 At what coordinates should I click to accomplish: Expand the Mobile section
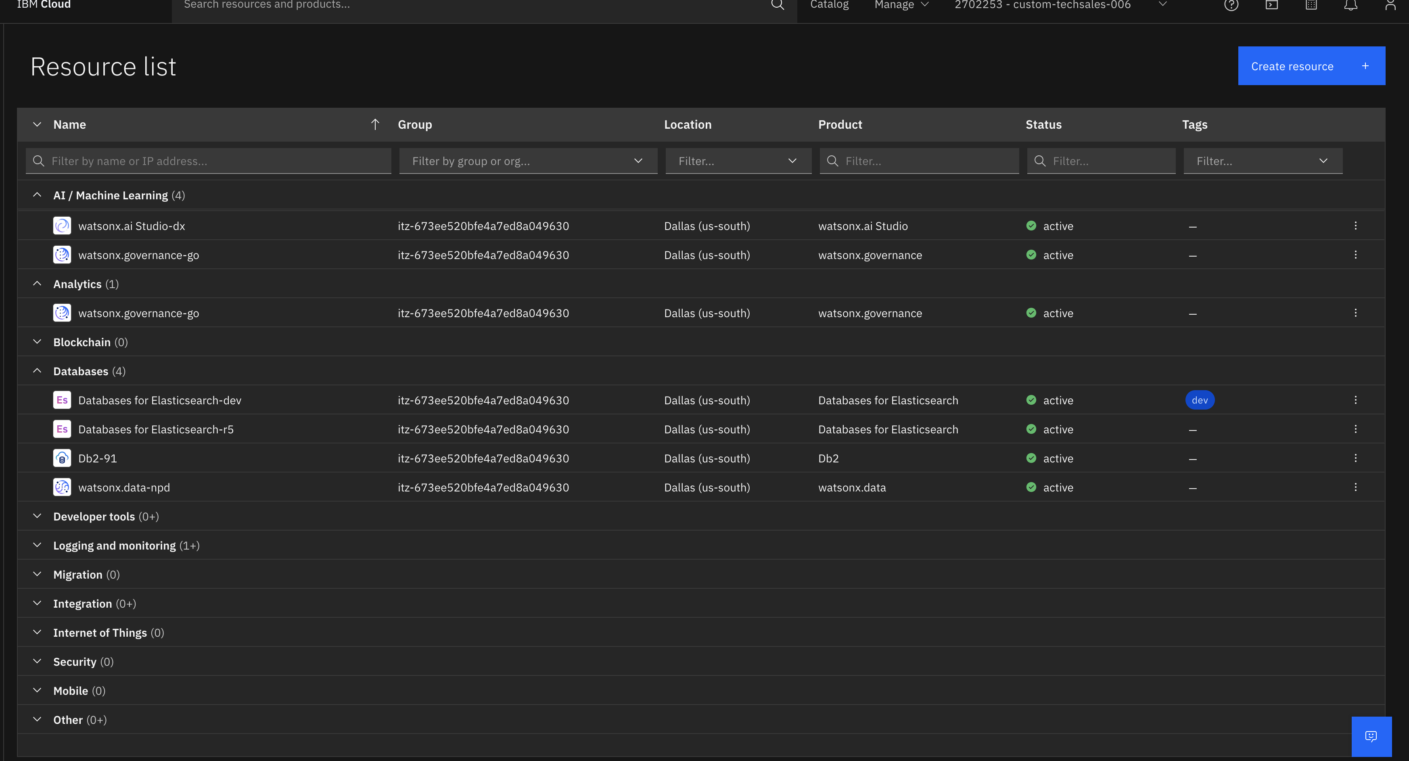coord(37,690)
